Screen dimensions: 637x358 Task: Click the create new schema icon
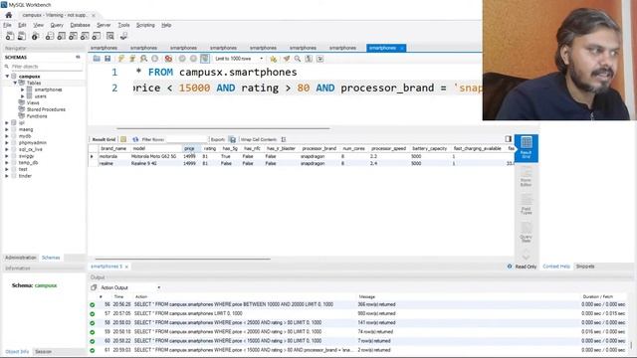point(50,36)
